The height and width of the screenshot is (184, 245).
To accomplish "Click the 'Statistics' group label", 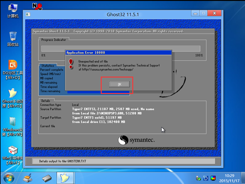I will click(48, 66).
